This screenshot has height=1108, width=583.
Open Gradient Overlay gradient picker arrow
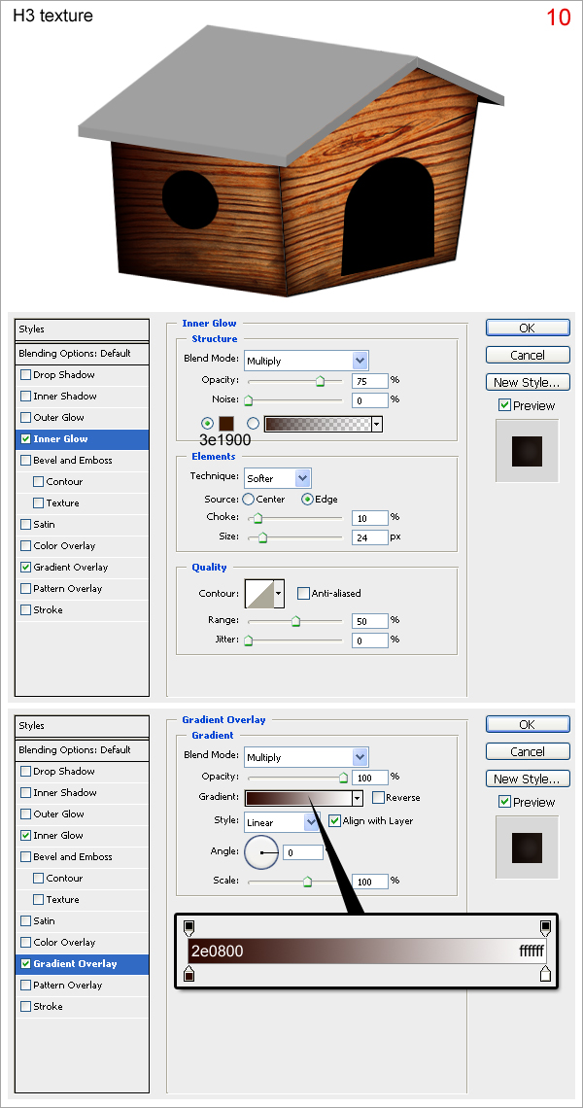click(357, 798)
